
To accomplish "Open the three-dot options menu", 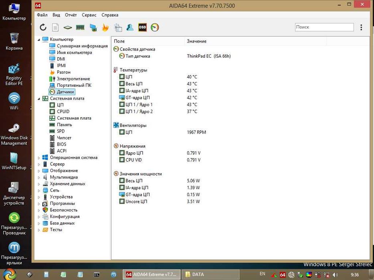I will point(361,27).
